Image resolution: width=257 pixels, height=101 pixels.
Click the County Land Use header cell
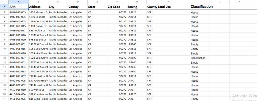tap(168, 7)
